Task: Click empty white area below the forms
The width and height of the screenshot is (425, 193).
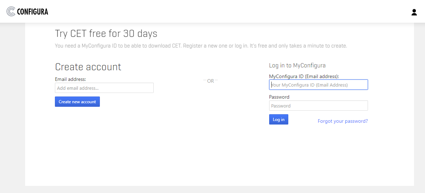Action: [212, 156]
